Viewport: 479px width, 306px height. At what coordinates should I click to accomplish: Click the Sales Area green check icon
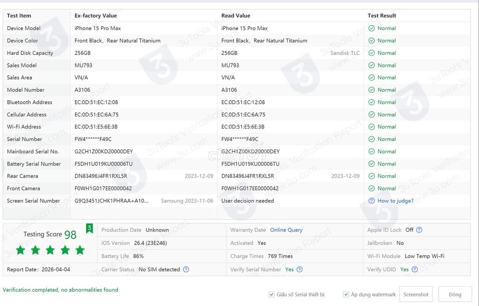point(371,78)
